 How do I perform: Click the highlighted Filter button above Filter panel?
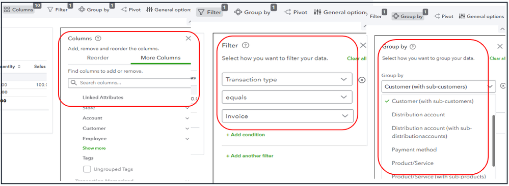pyautogui.click(x=209, y=12)
